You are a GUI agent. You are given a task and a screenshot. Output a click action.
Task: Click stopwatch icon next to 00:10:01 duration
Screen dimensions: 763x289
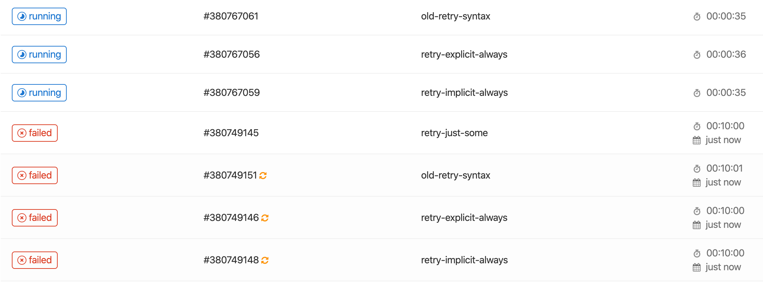click(x=697, y=169)
